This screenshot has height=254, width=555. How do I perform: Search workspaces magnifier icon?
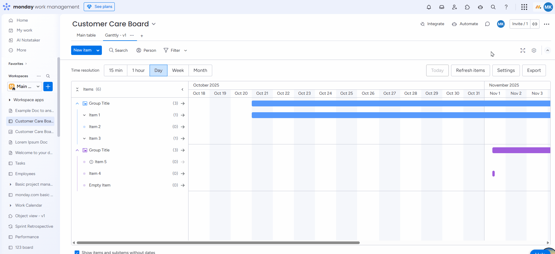point(48,76)
